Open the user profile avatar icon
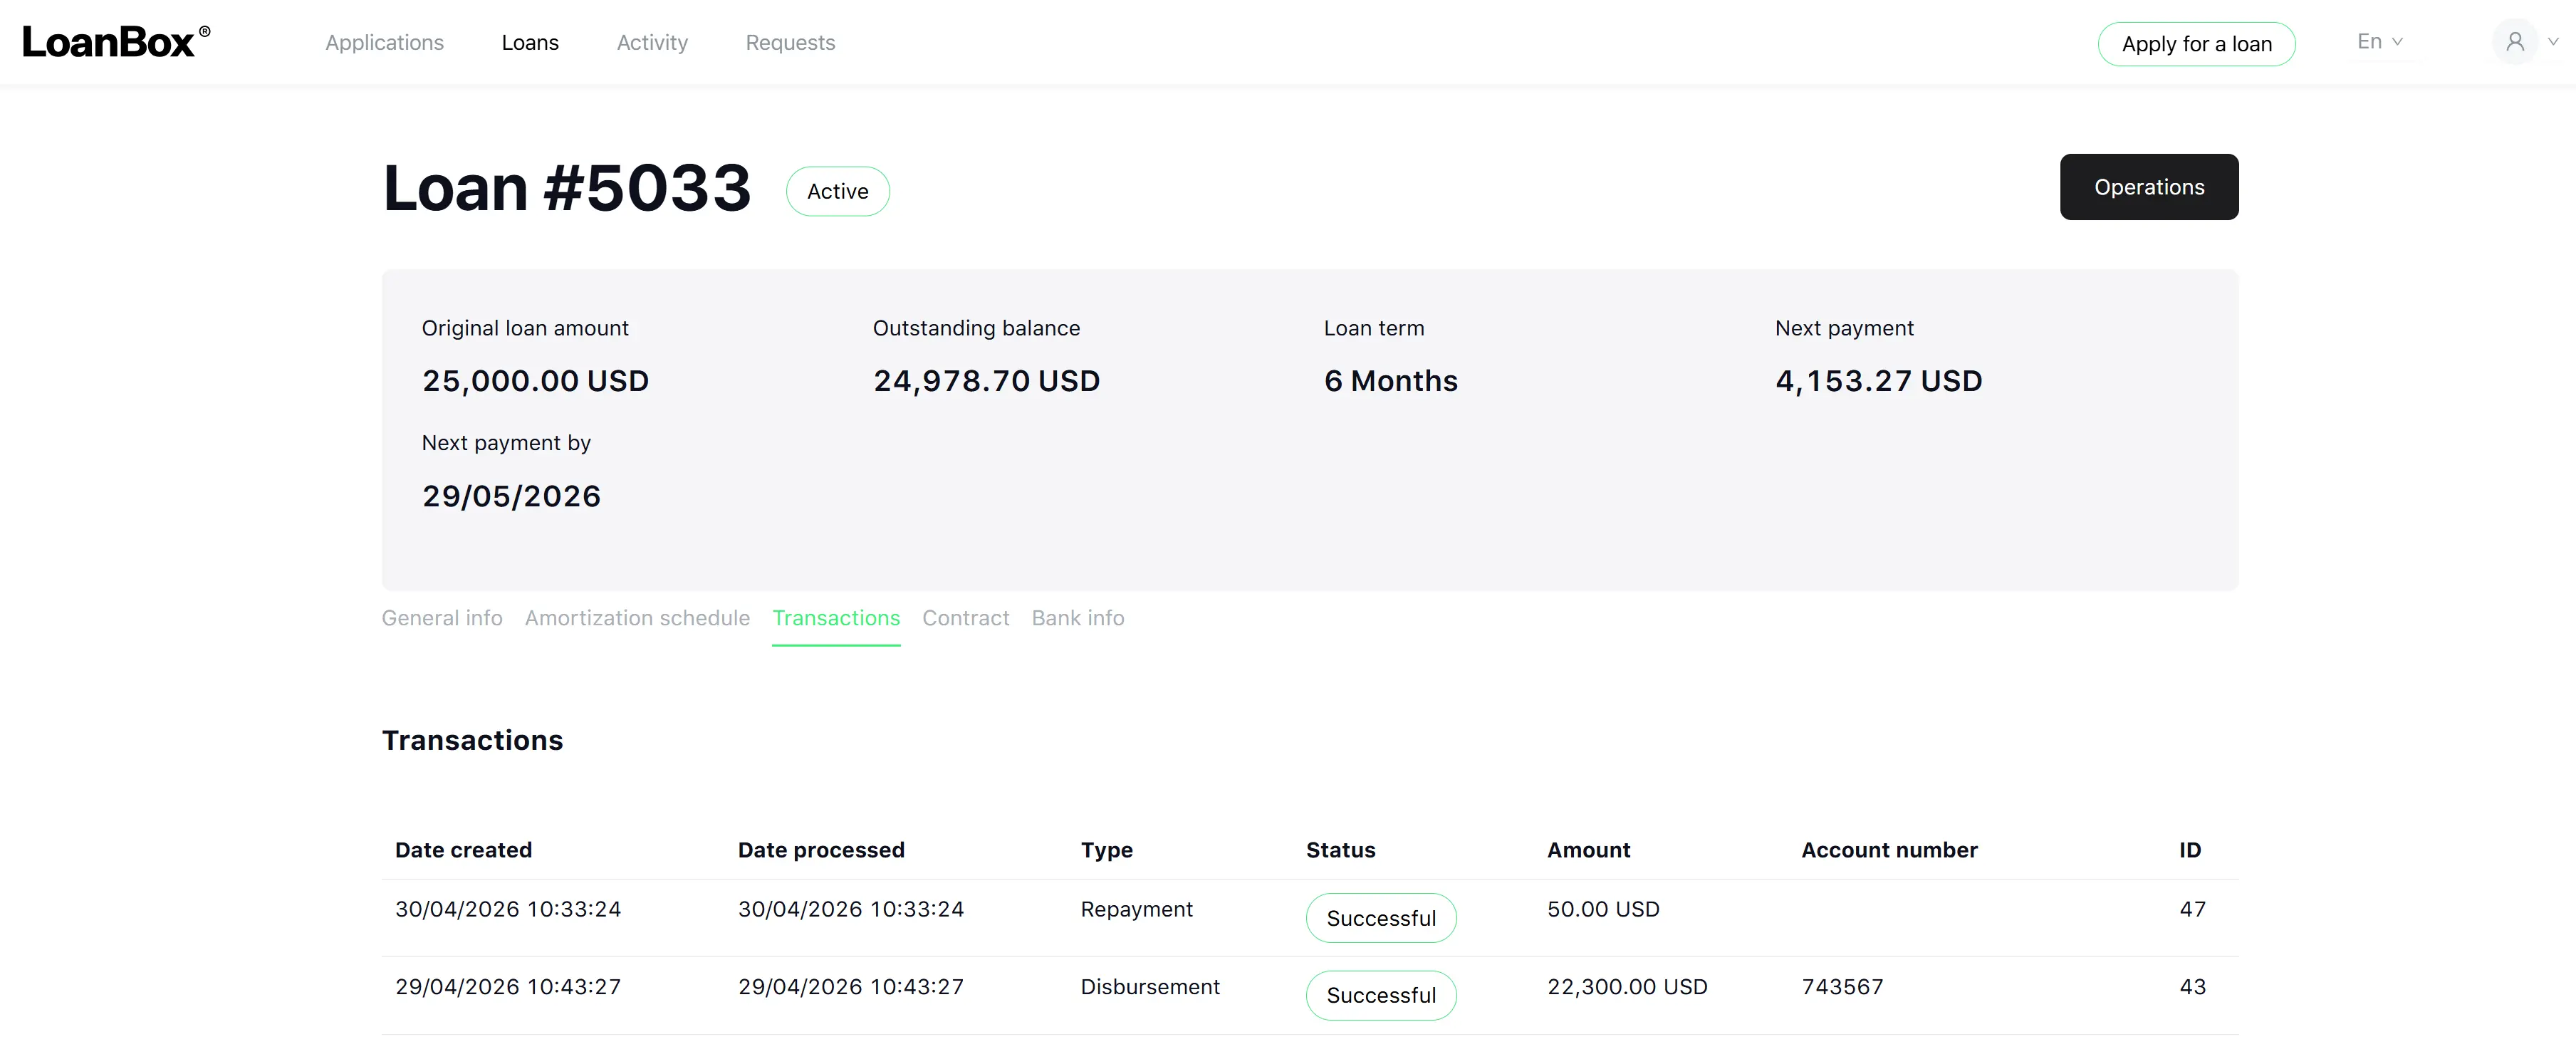This screenshot has height=1054, width=2576. pyautogui.click(x=2515, y=42)
